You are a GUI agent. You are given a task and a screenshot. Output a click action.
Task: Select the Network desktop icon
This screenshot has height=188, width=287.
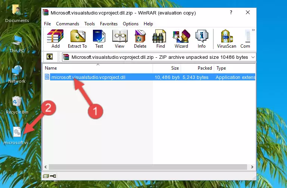pos(17,74)
